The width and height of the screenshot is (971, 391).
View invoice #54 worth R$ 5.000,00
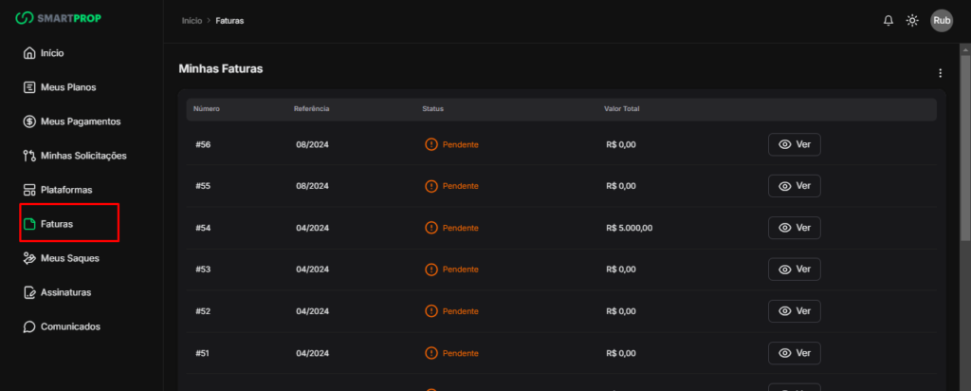point(794,228)
